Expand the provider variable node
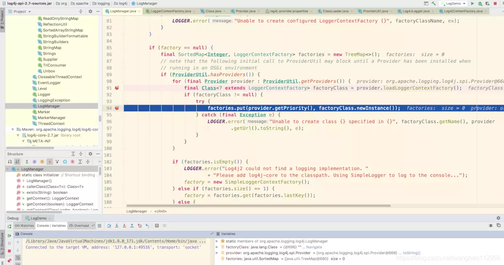The image size is (504, 265). pyautogui.click(x=217, y=253)
